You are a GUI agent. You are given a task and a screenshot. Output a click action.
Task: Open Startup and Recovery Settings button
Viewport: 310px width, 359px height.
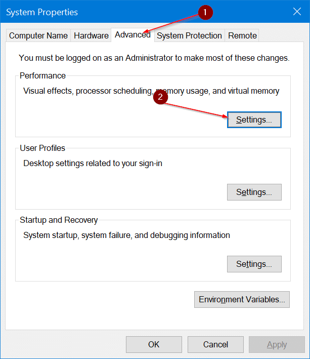pyautogui.click(x=254, y=264)
